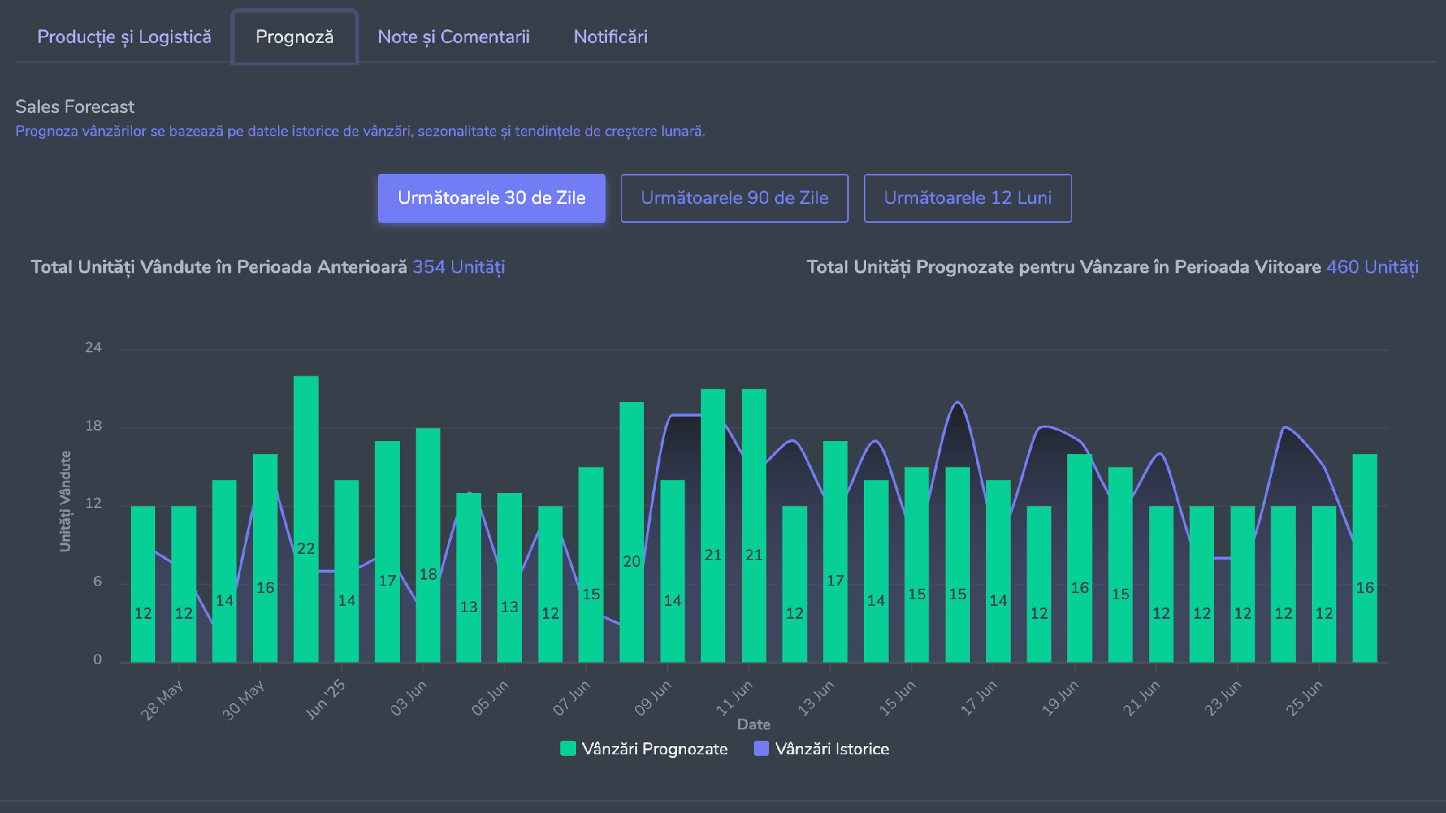This screenshot has width=1446, height=813.
Task: Choose Următoarele 90 de Zile forecast
Action: (x=735, y=198)
